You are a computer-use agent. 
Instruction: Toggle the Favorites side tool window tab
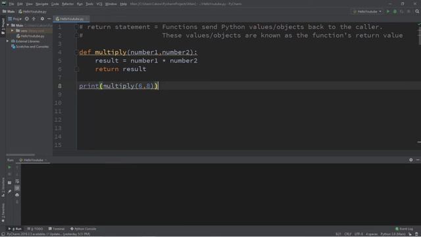pyautogui.click(x=3, y=213)
